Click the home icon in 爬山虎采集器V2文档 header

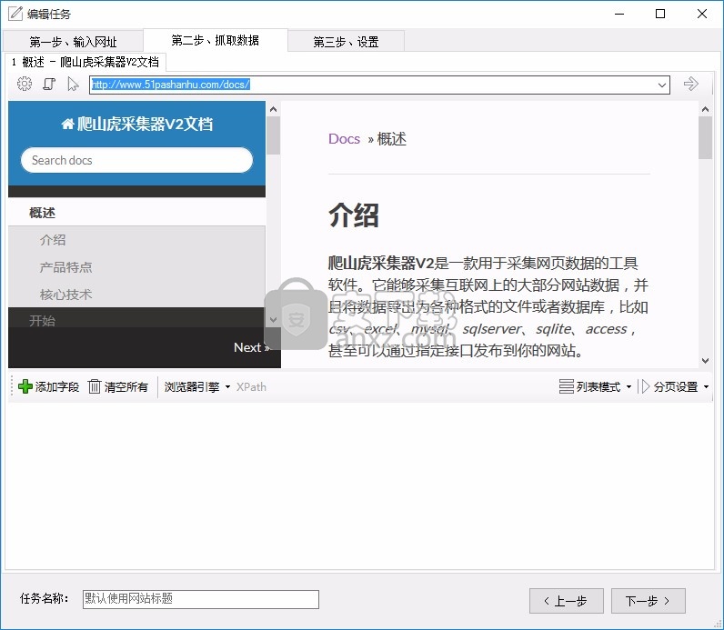click(x=67, y=124)
